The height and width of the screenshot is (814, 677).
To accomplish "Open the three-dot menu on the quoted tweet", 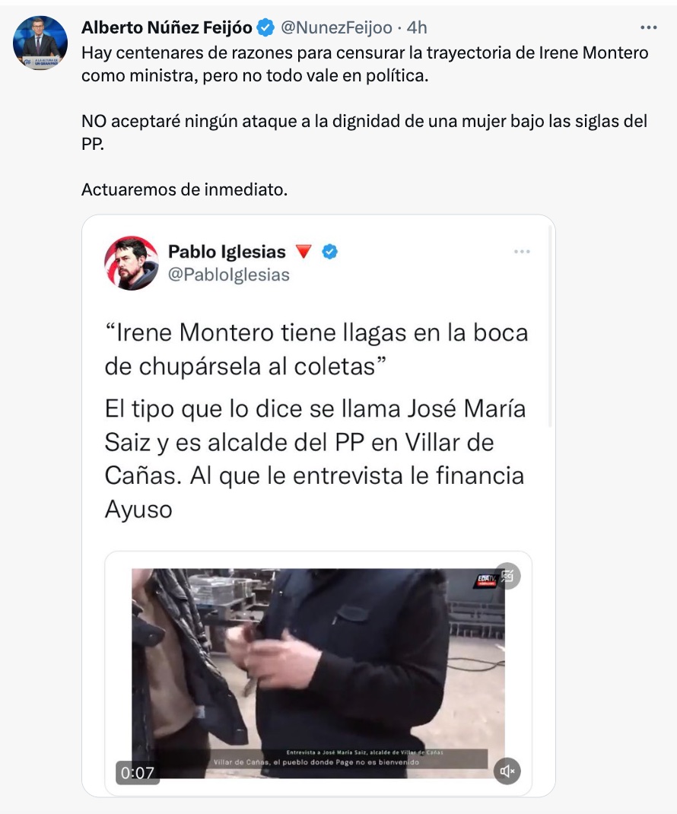I will [x=522, y=252].
